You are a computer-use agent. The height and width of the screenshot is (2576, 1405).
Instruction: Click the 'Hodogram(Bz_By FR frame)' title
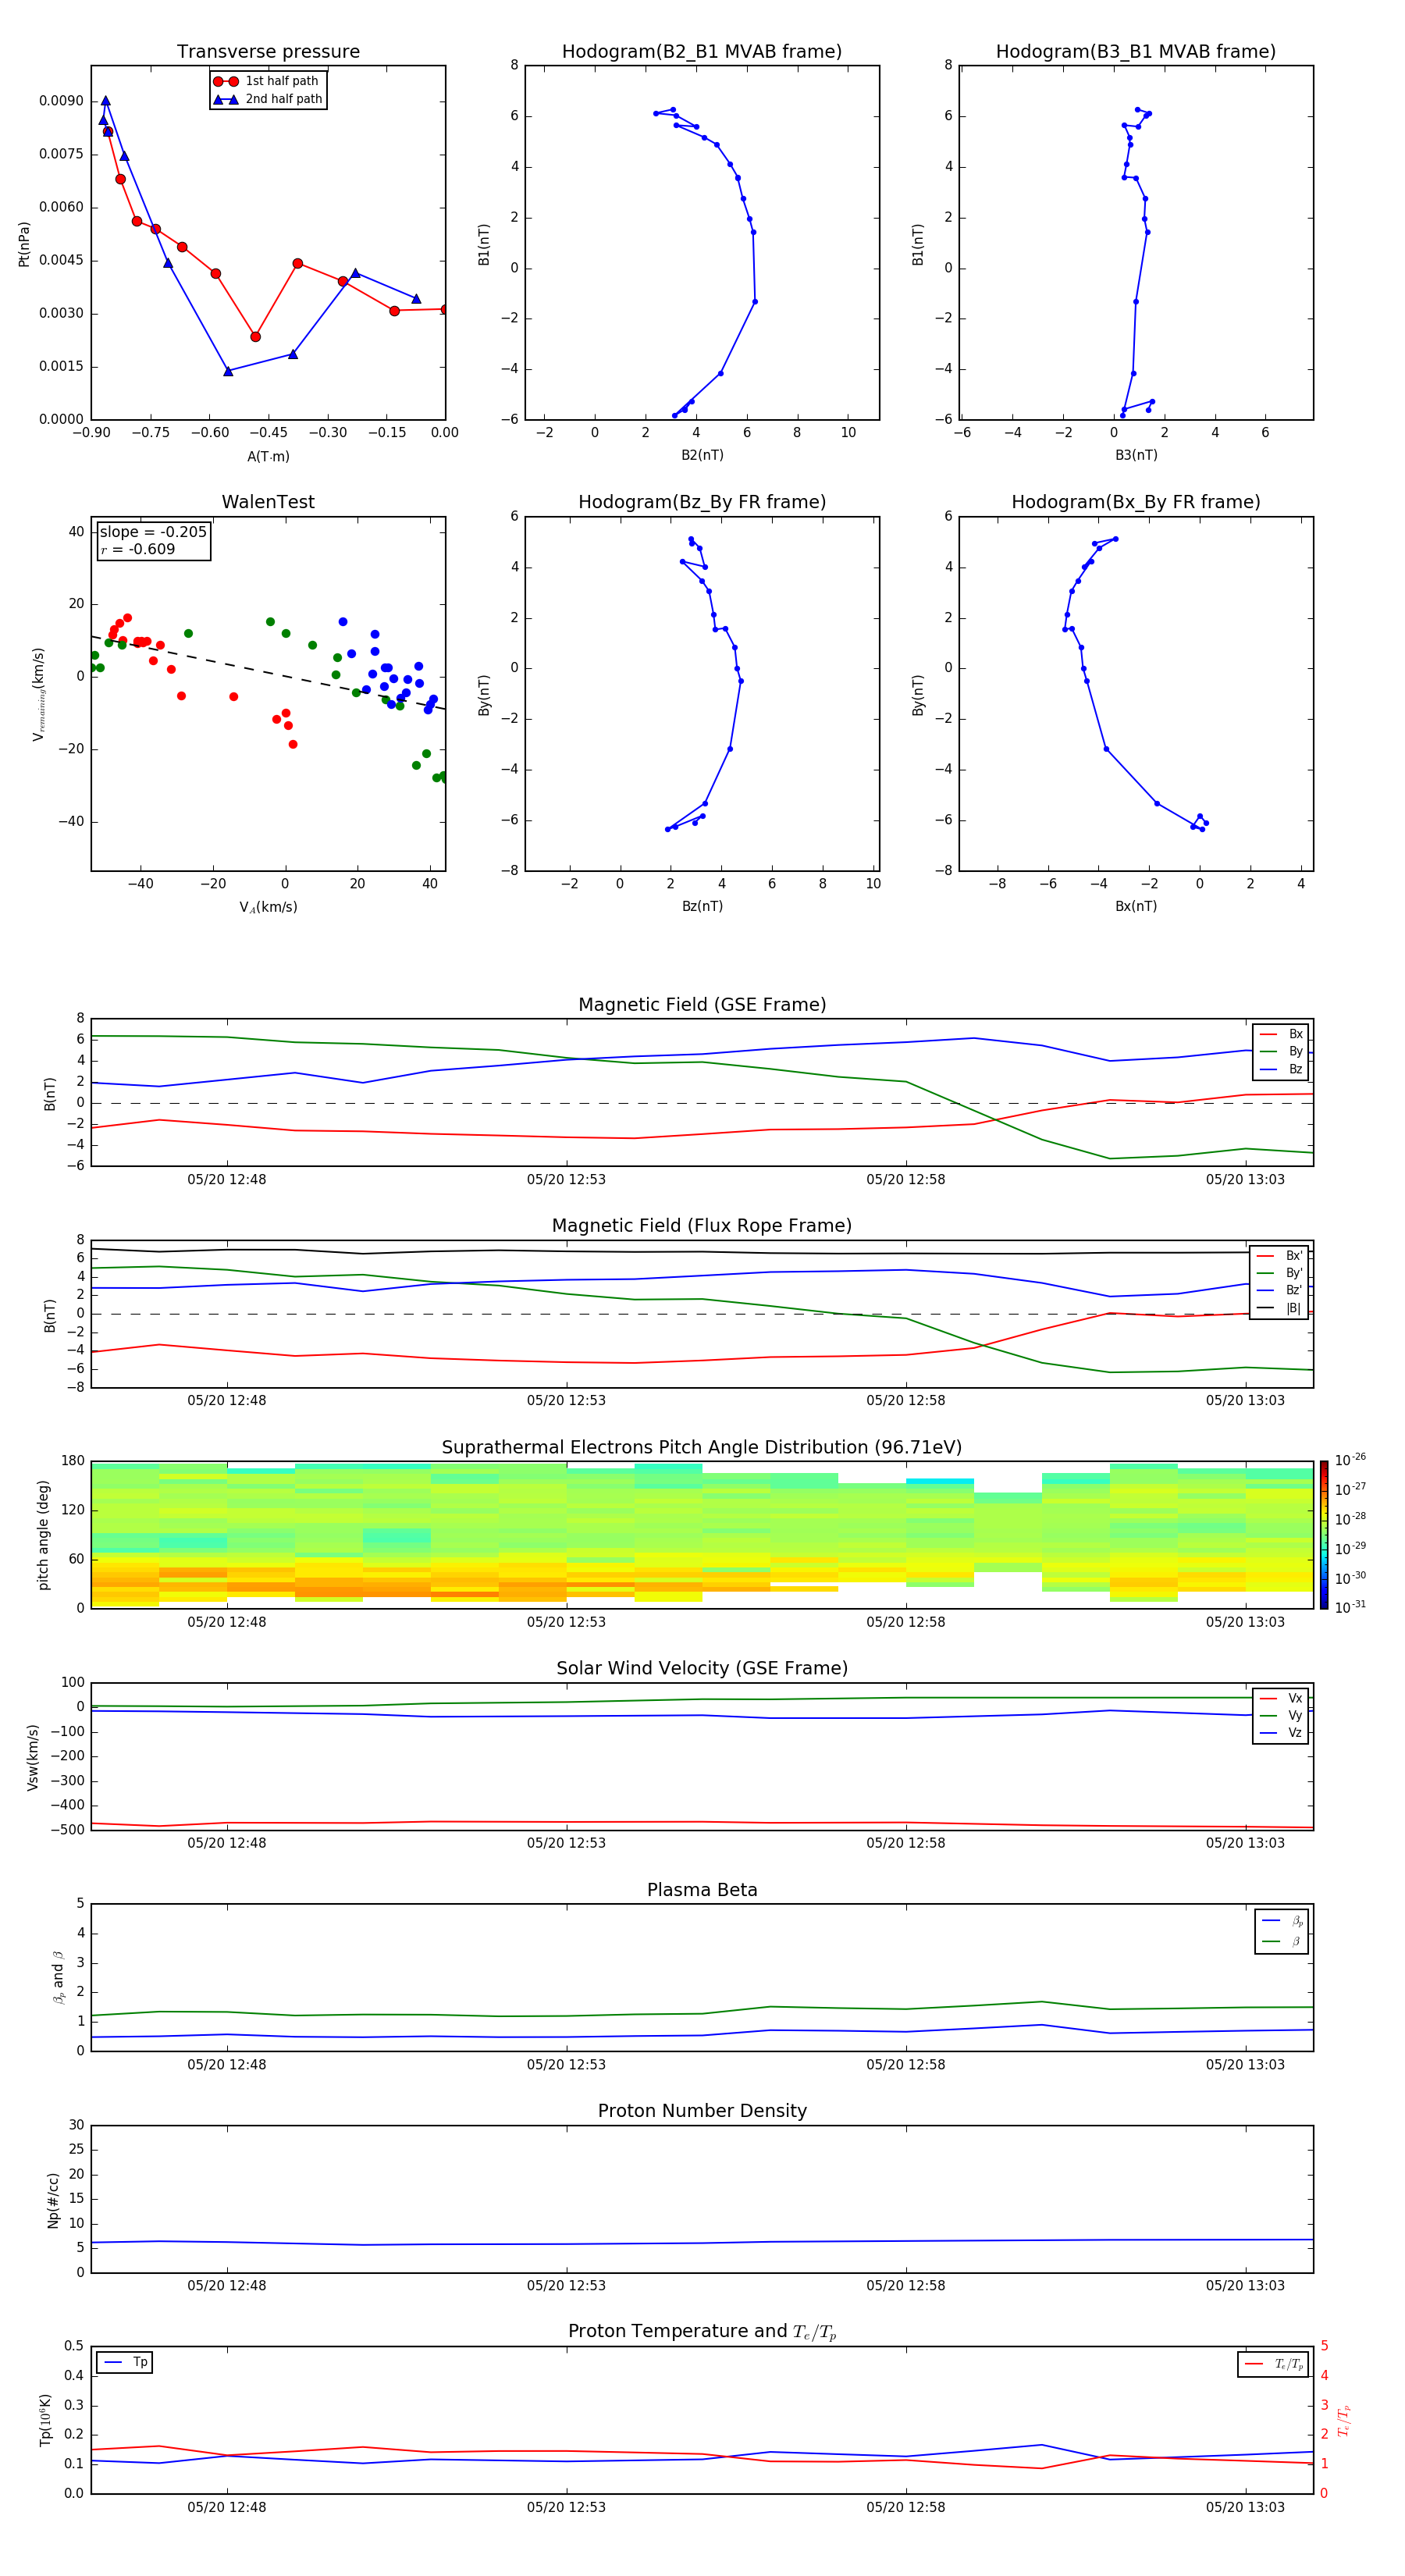click(702, 502)
